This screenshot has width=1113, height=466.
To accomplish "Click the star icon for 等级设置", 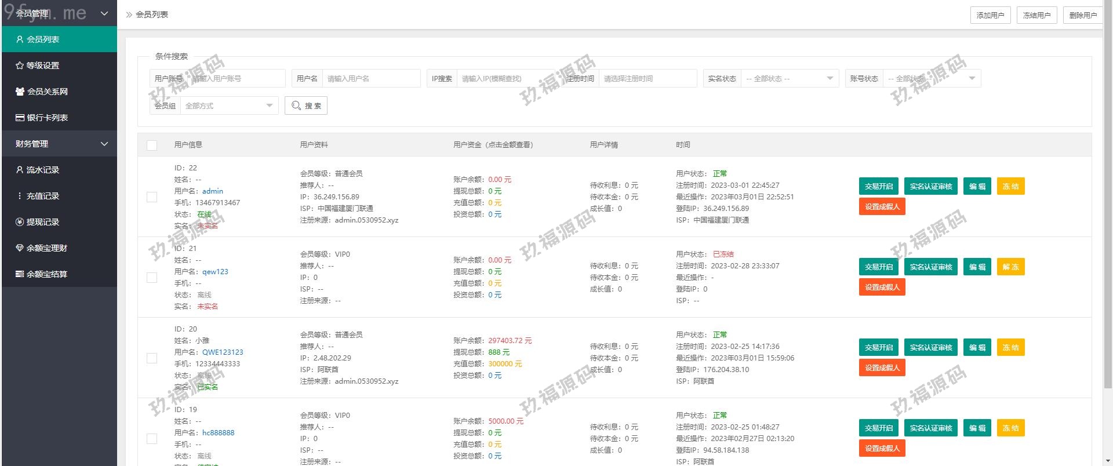I will pyautogui.click(x=20, y=65).
